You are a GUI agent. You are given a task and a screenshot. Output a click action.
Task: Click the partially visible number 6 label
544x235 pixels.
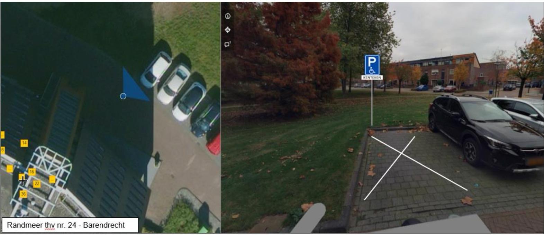point(2,150)
